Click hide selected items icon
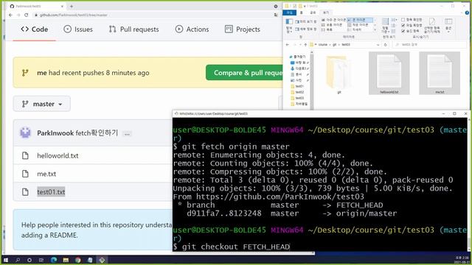The height and width of the screenshot is (265, 472). (432, 26)
